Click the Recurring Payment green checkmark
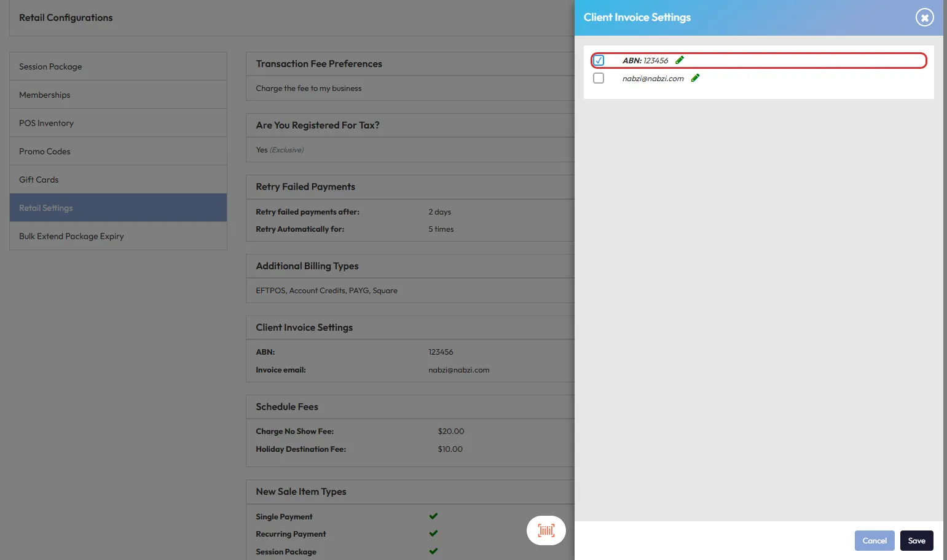Screen dimensions: 947x560 [433, 534]
